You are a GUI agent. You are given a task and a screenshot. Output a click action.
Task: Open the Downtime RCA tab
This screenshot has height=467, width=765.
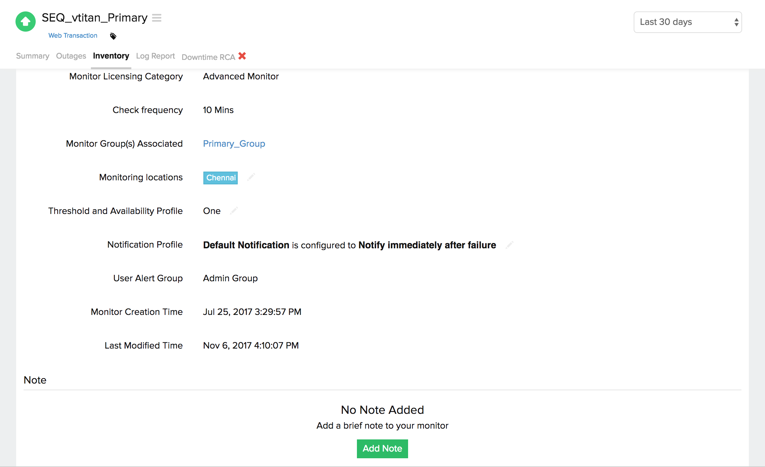[208, 57]
